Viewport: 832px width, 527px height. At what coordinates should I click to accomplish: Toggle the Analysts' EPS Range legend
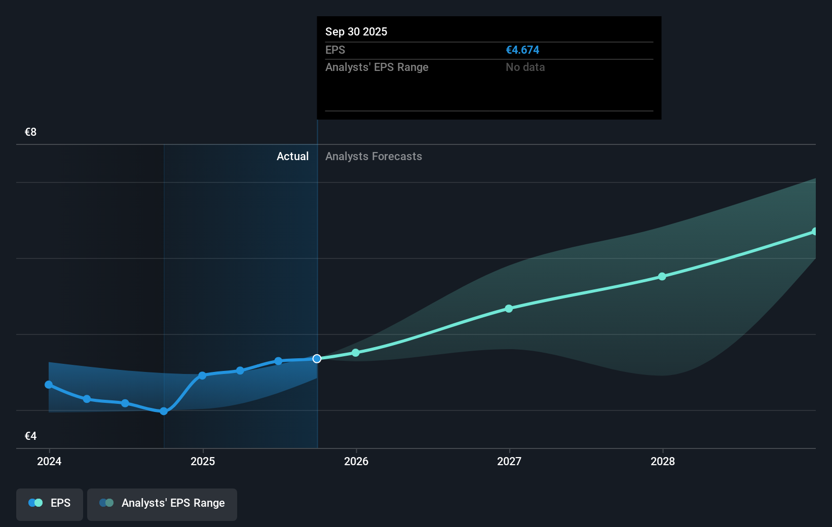point(162,504)
